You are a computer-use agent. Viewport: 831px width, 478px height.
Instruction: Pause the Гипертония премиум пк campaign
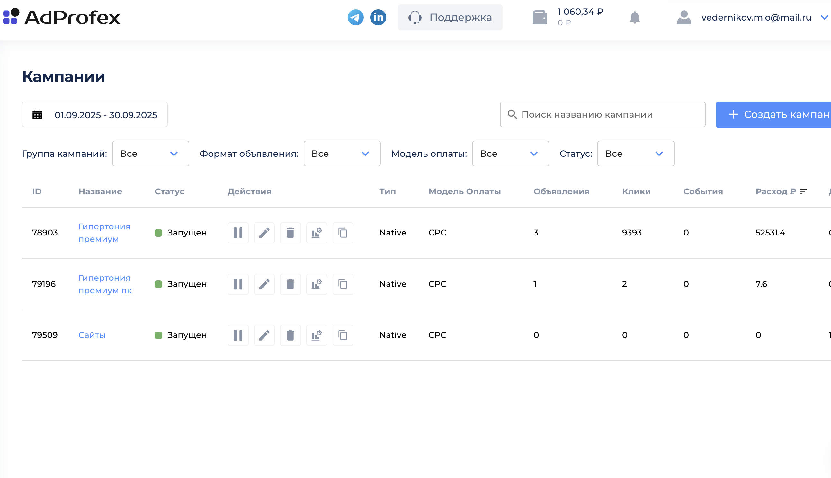click(238, 284)
